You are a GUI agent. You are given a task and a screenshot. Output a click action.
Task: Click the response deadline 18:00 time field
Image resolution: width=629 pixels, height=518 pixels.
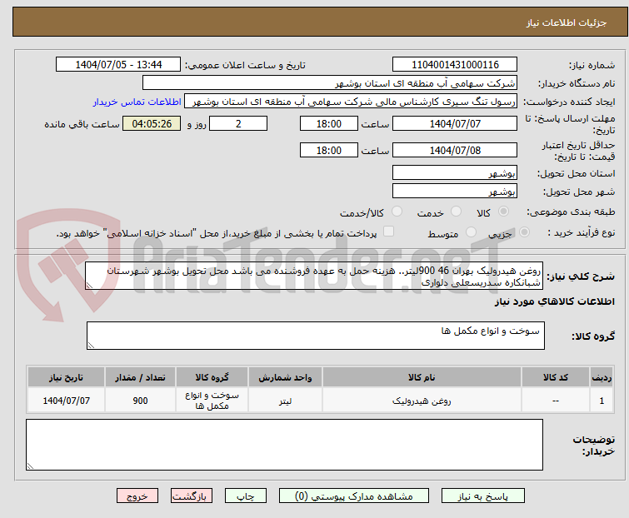tap(329, 123)
